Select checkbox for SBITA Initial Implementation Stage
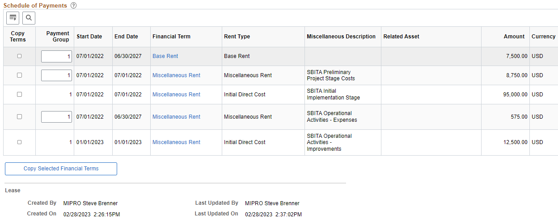The height and width of the screenshot is (219, 558). click(19, 95)
